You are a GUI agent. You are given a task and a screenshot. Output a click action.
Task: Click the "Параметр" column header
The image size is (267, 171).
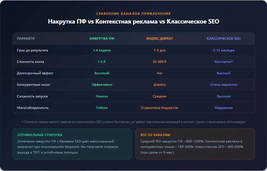26,39
